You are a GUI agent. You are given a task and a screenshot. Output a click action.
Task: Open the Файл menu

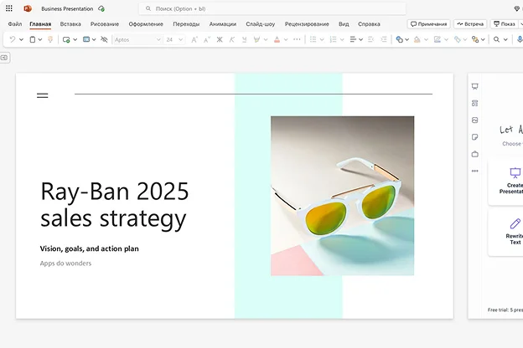15,24
